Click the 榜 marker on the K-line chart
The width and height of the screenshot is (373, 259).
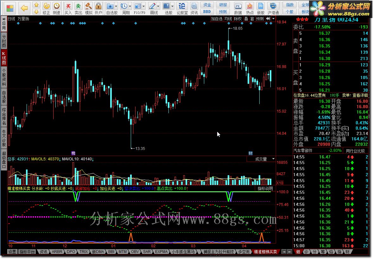73,153
